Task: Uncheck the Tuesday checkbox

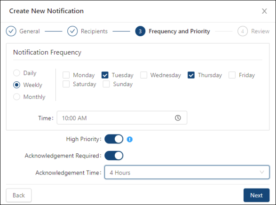Action: 105,75
